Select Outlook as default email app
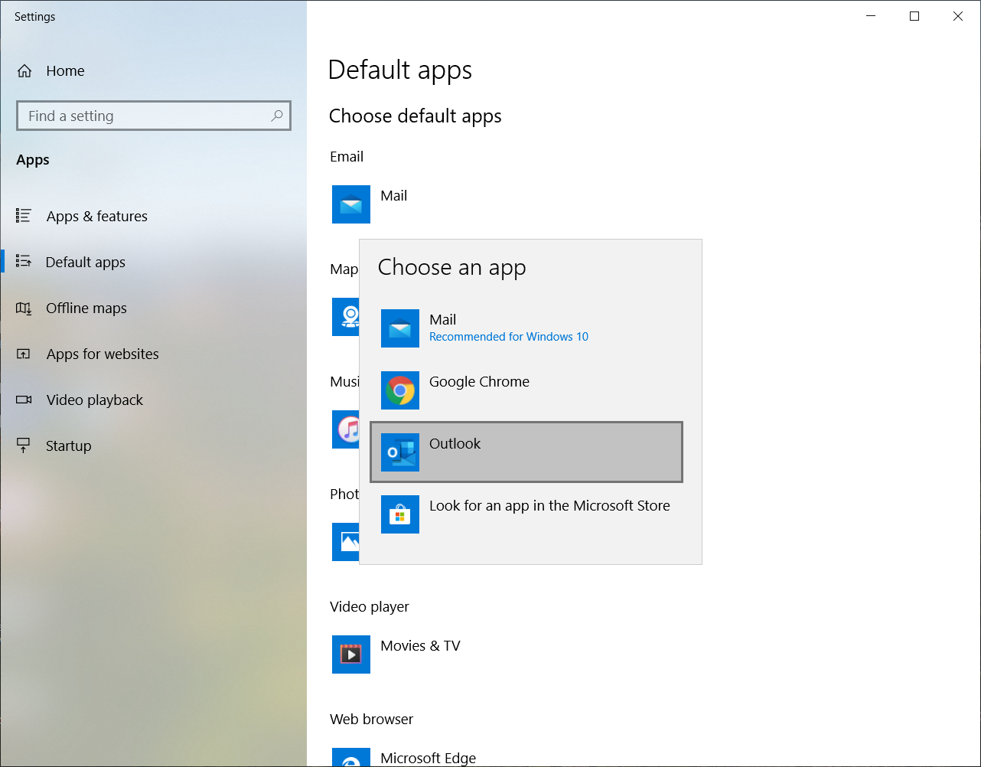Viewport: 981px width, 767px height. [526, 452]
